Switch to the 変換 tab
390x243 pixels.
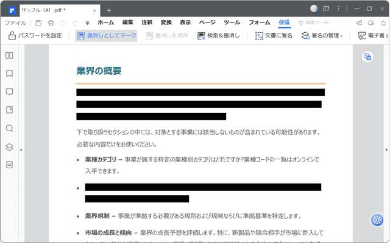166,22
